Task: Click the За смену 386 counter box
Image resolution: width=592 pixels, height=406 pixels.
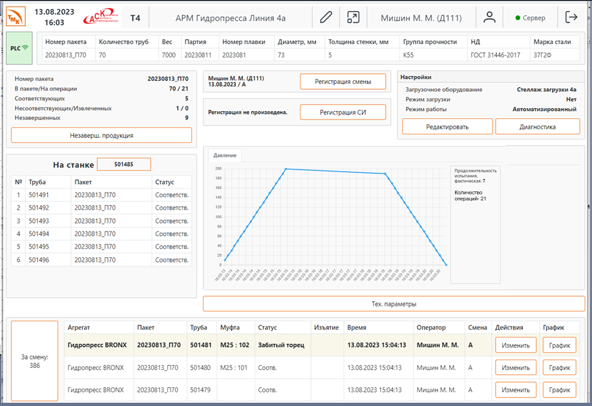Action: pyautogui.click(x=34, y=361)
